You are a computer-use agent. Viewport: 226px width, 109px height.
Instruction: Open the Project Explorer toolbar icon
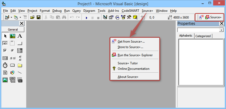coord(105,17)
